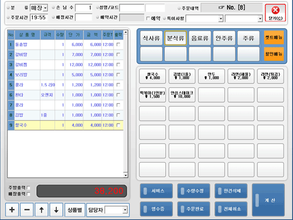The width and height of the screenshot is (293, 220).
Task: Add 라면(튀김) 2,000 menu item
Action: tap(271, 76)
